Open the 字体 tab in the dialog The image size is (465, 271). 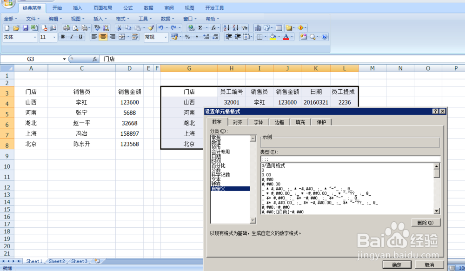tap(258, 122)
